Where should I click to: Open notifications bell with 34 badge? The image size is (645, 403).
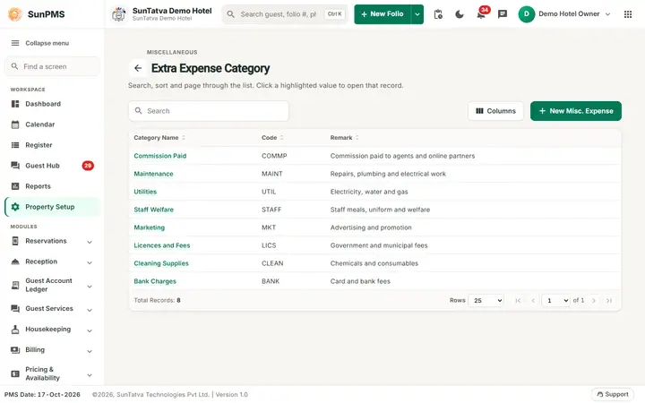coord(481,14)
